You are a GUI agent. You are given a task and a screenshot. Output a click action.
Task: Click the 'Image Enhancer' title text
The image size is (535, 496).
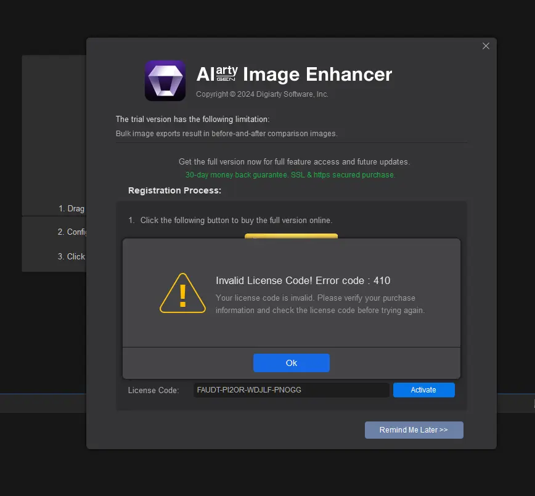(317, 74)
